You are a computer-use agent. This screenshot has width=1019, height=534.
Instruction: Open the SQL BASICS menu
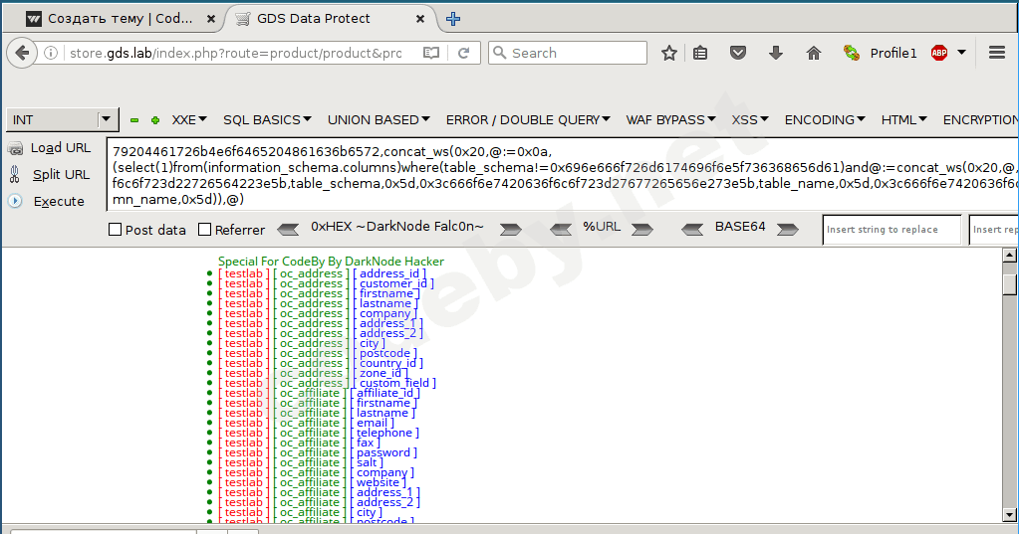tap(267, 120)
